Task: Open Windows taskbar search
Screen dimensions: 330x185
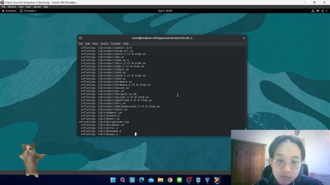Action: coord(123,180)
